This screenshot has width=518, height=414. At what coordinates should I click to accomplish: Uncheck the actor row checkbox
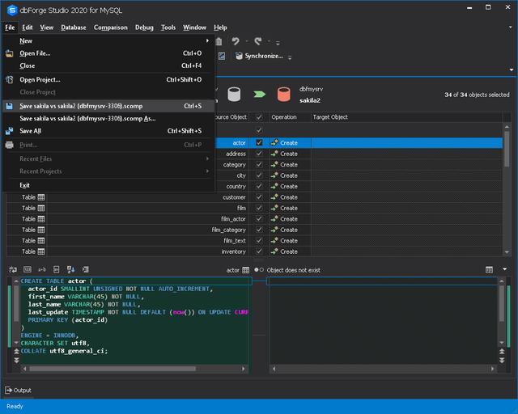click(x=259, y=143)
